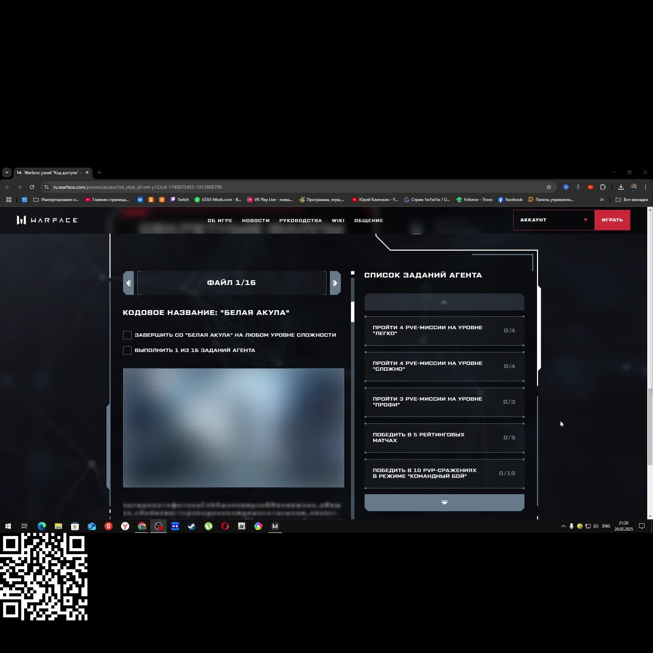
Task: Open the Новости menu item
Action: (x=255, y=220)
